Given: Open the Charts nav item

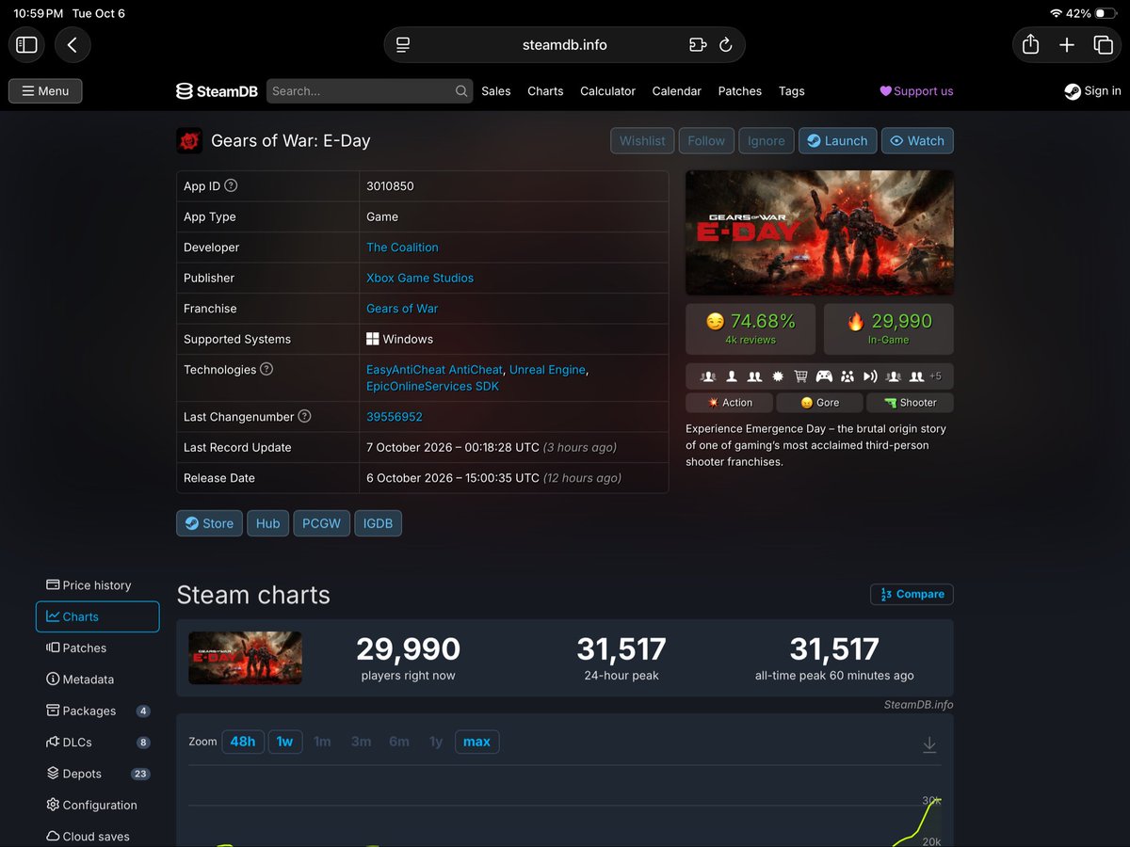Looking at the screenshot, I should [545, 91].
